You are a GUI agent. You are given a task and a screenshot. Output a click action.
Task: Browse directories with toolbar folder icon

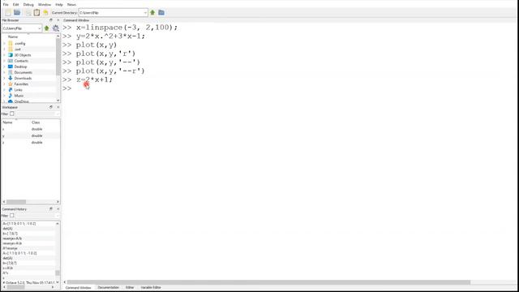(161, 13)
